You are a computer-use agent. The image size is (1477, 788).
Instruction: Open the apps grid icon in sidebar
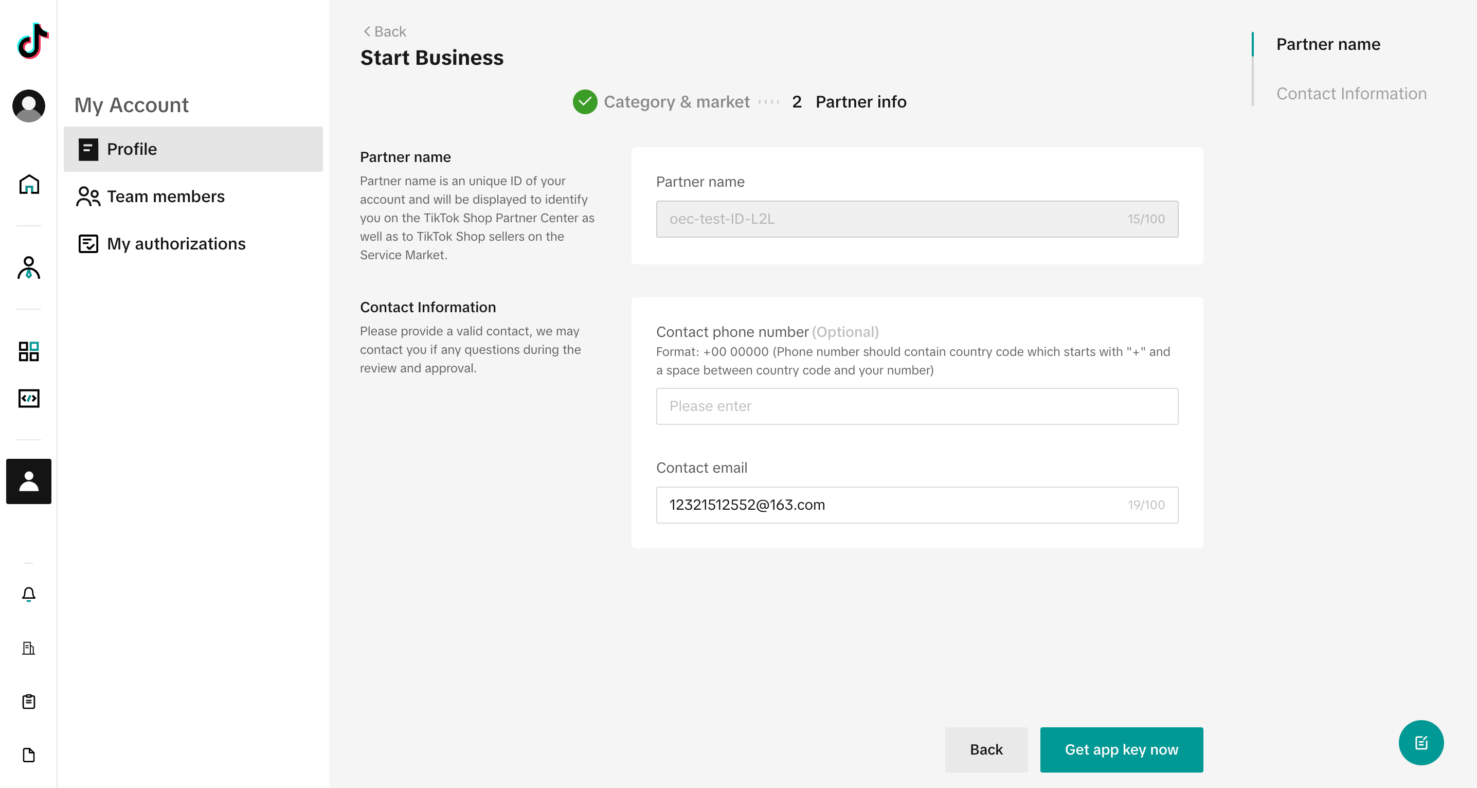tap(29, 351)
